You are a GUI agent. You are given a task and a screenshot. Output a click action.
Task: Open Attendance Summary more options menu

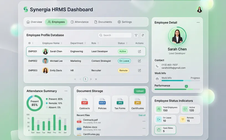coord(66,91)
